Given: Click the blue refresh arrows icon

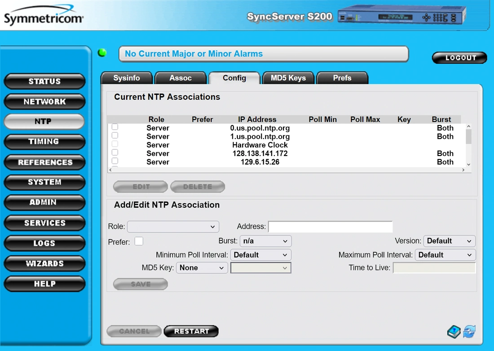Looking at the screenshot, I should click(x=469, y=332).
